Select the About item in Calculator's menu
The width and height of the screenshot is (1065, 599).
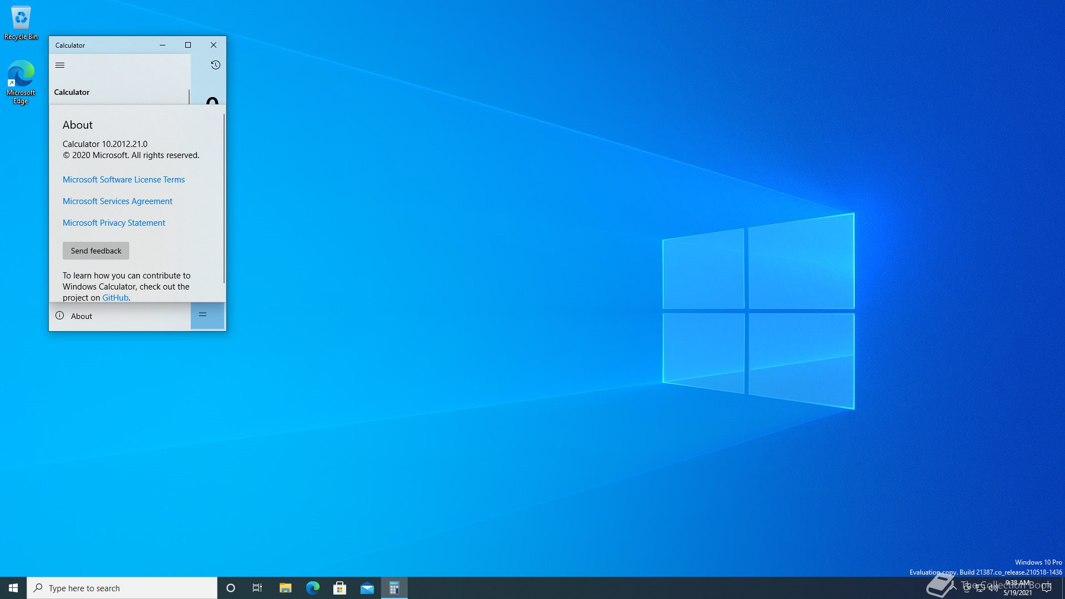pyautogui.click(x=81, y=316)
